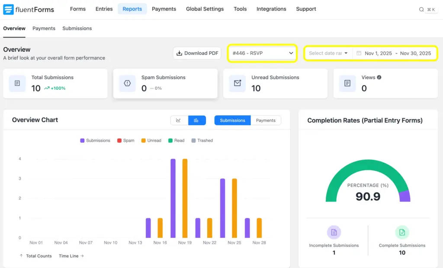Screen dimensions: 443x268
Task: Open the #446 - RSVP form dropdown
Action: coord(262,53)
